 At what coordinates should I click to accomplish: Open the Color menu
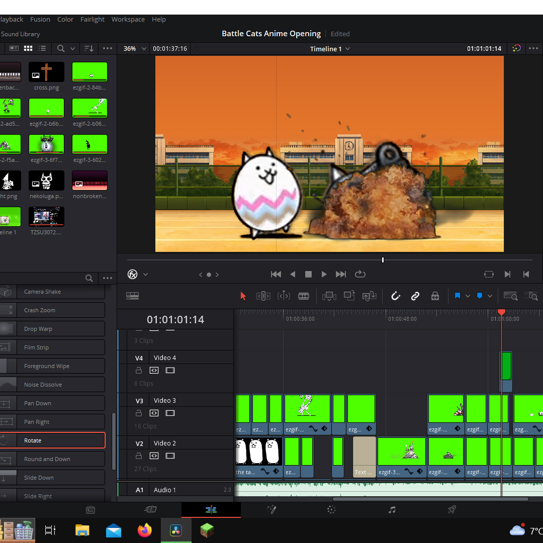click(x=65, y=20)
